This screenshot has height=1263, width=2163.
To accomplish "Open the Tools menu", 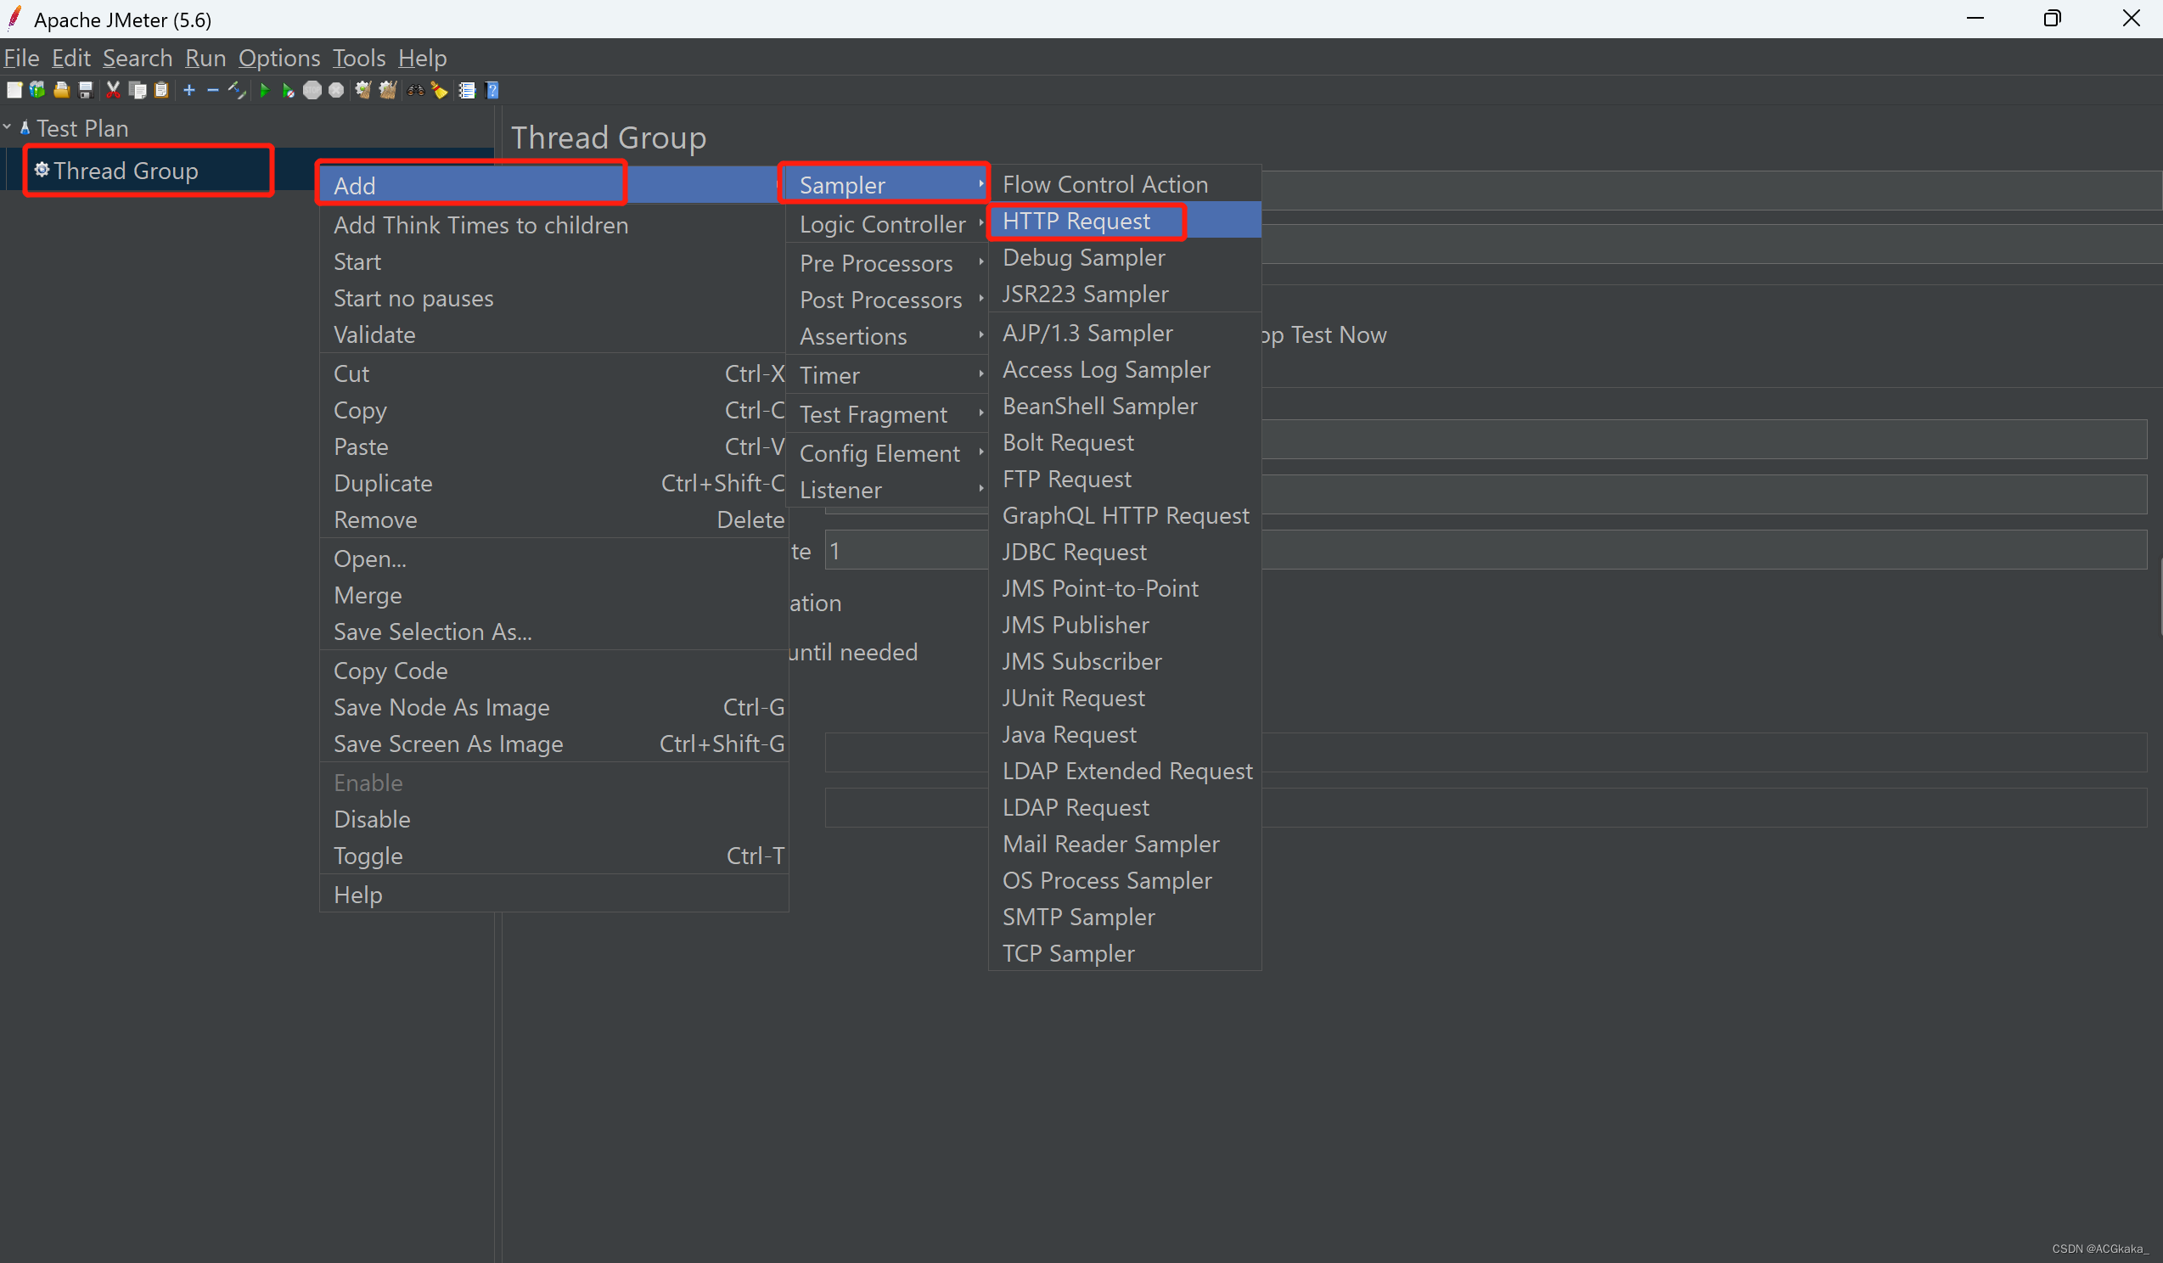I will [359, 58].
